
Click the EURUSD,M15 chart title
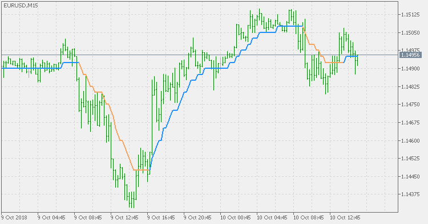tap(21, 6)
